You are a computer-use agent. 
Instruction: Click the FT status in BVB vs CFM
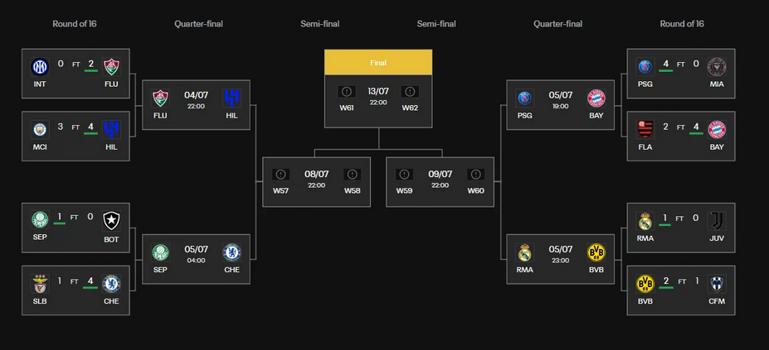681,281
